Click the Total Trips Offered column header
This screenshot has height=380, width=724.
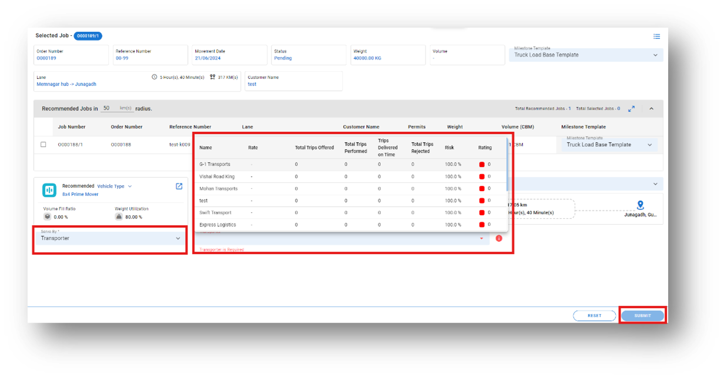[314, 148]
